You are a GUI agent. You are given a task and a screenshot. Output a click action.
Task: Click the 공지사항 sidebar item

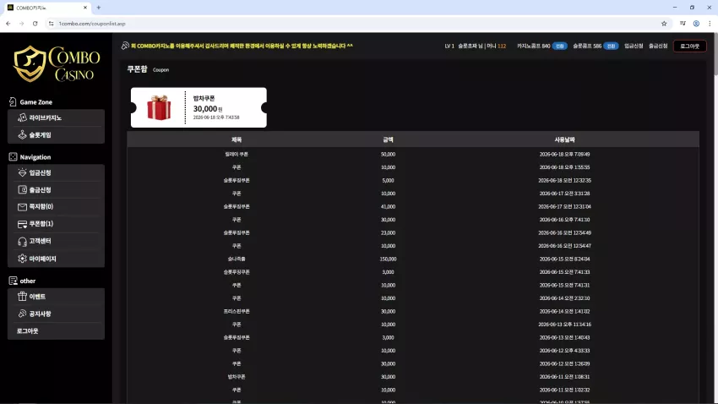[56, 314]
